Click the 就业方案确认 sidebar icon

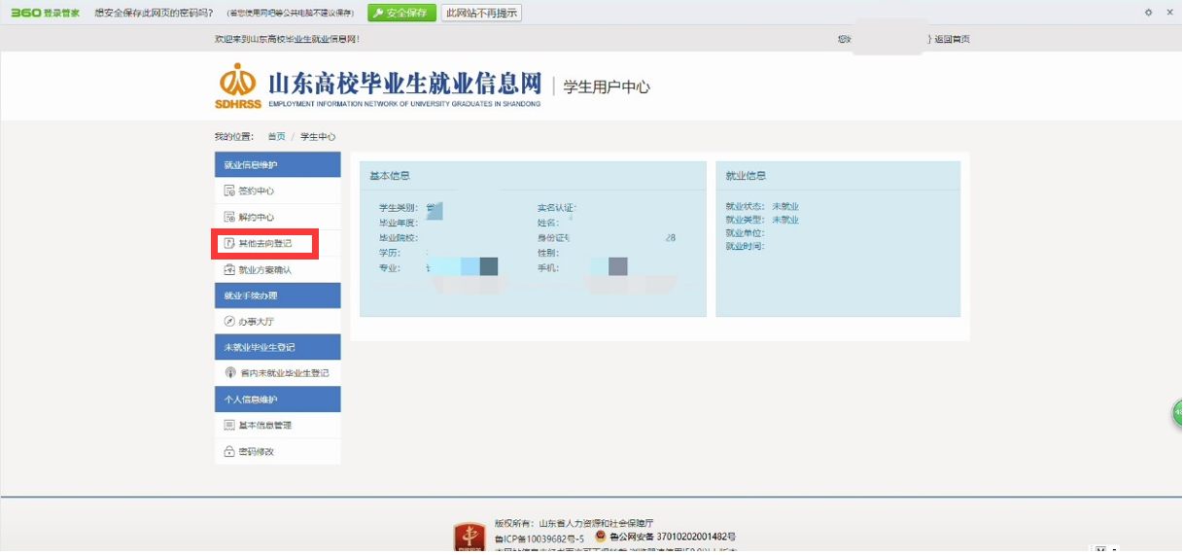229,269
